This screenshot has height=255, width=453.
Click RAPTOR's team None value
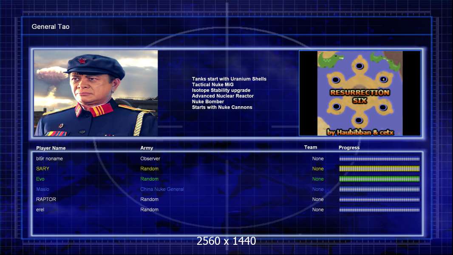pos(318,199)
